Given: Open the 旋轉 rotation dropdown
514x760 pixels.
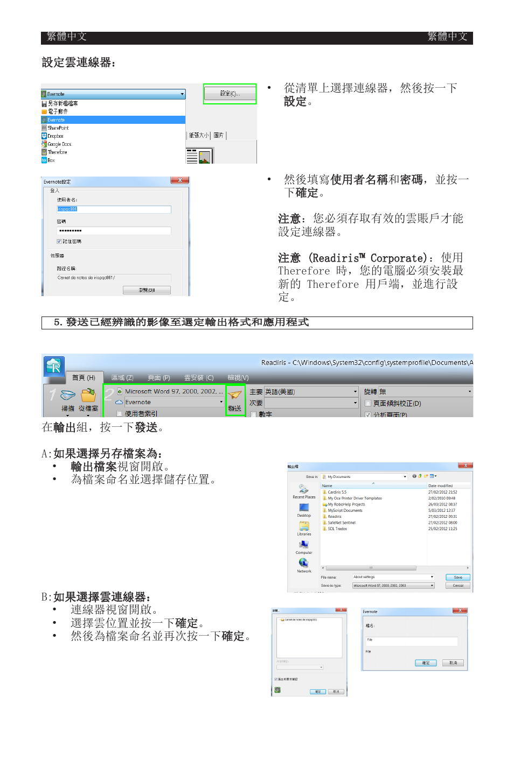Looking at the screenshot, I should 425,392.
